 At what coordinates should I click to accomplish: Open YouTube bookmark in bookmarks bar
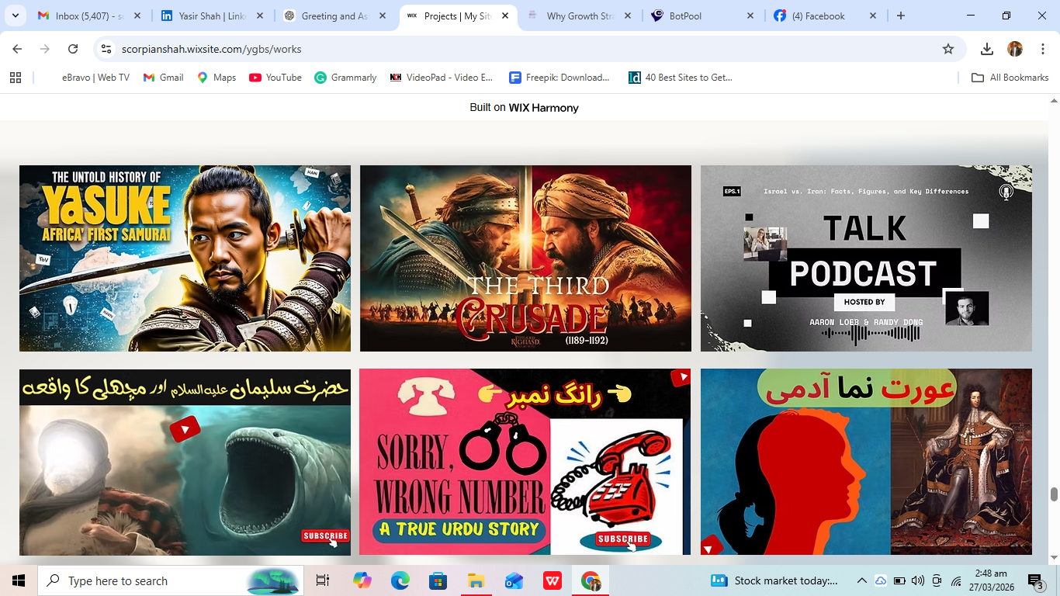pyautogui.click(x=275, y=78)
